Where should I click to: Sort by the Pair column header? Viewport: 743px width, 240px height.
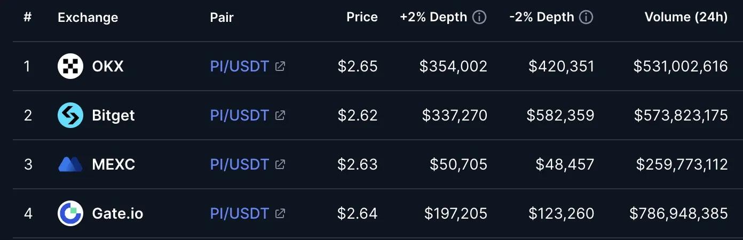coord(222,17)
